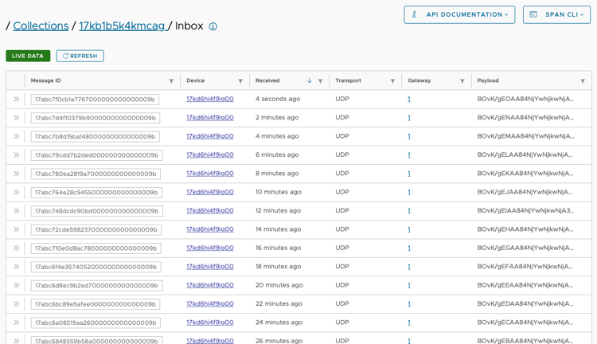597x344 pixels.
Task: Expand the row received 12 minutes ago
Action: pos(17,211)
